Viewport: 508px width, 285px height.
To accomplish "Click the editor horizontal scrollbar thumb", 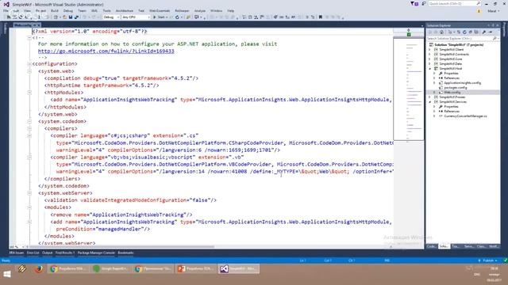I will tap(121, 247).
